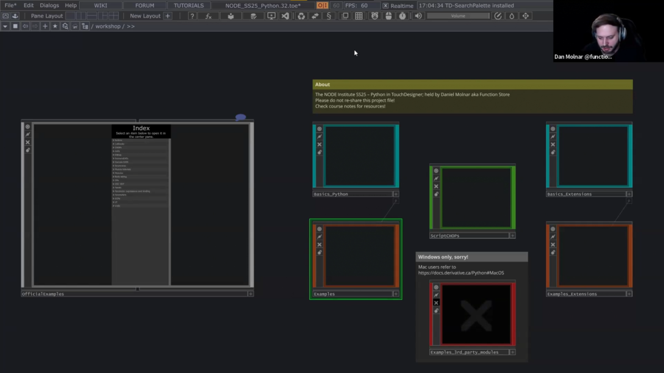664x373 pixels.
Task: Toggle the Realtime checkbox
Action: [386, 6]
